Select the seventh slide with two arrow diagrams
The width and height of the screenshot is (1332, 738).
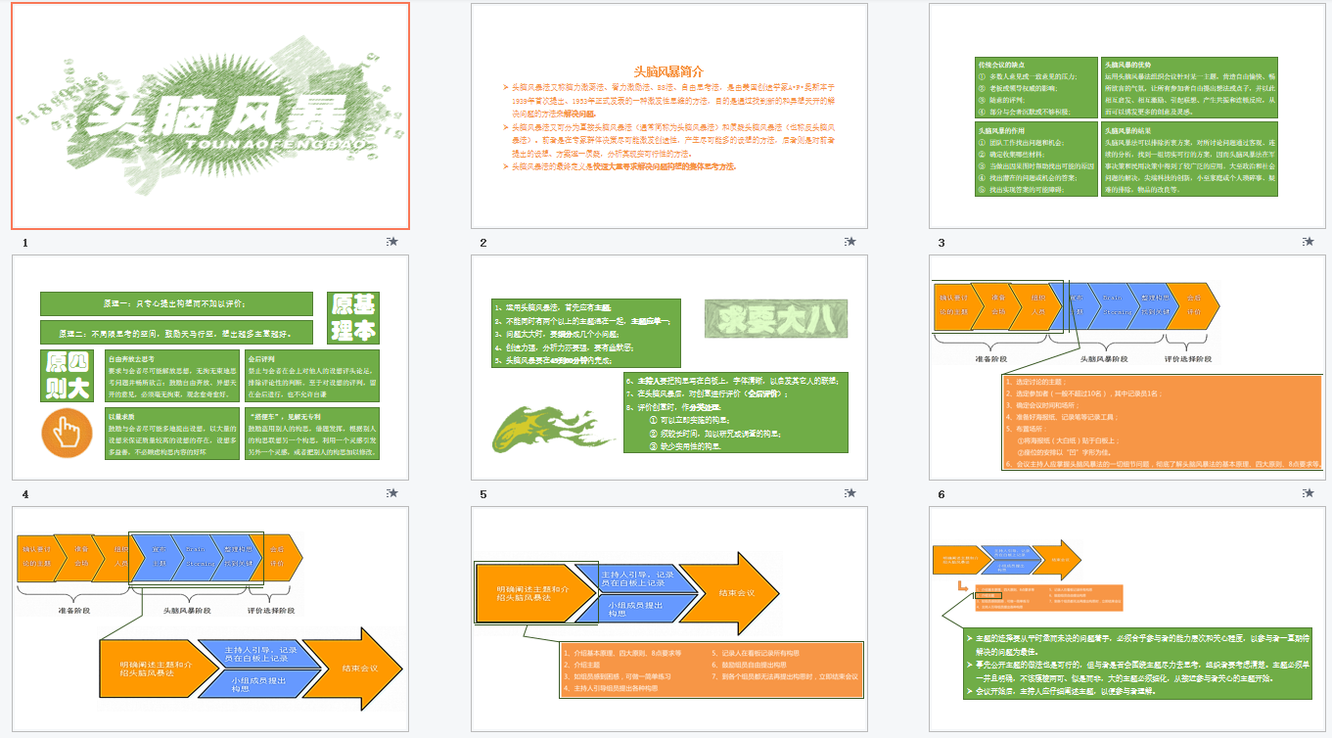coord(210,619)
